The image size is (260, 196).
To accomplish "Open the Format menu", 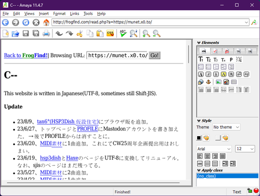I will (59, 14).
